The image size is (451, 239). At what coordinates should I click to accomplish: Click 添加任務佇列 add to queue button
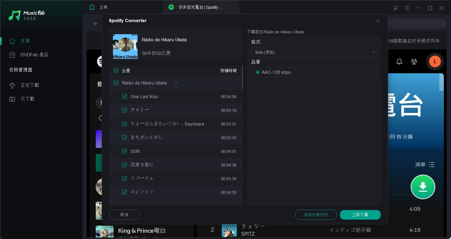(x=316, y=215)
